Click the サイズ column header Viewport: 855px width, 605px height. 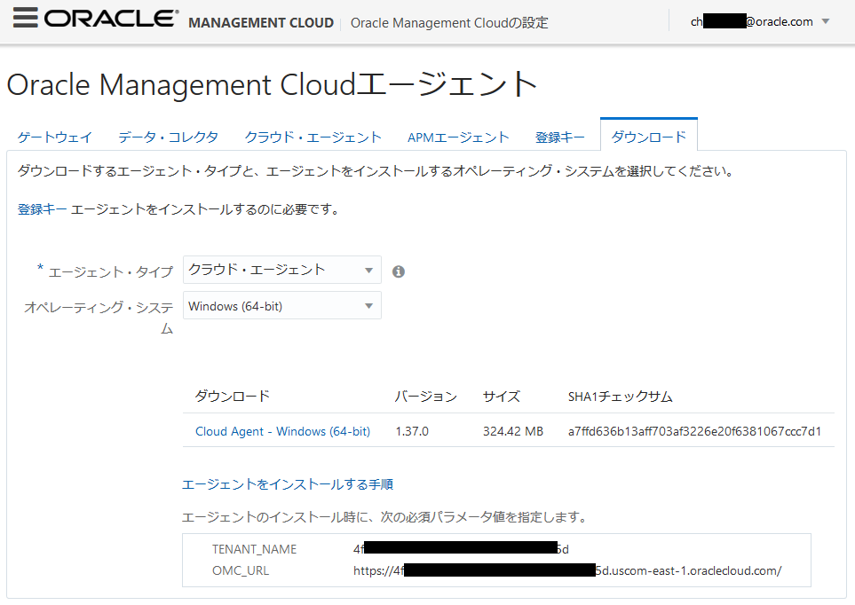pyautogui.click(x=501, y=397)
